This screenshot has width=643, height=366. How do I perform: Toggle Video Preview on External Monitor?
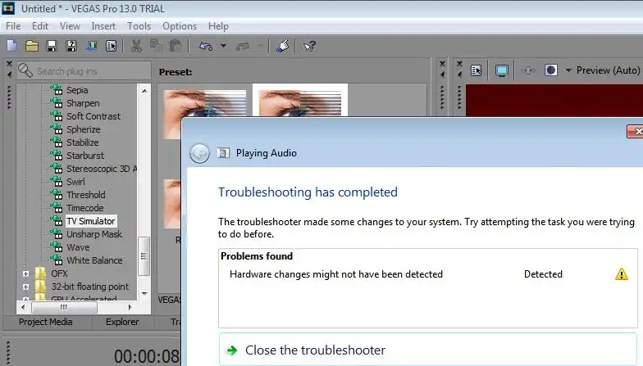(x=502, y=70)
